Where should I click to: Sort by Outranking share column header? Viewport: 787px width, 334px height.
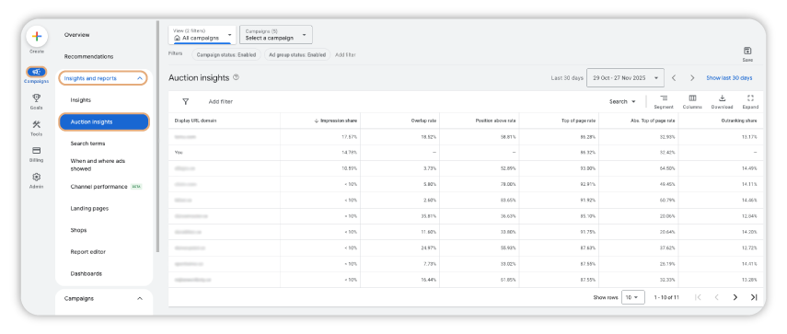click(739, 121)
